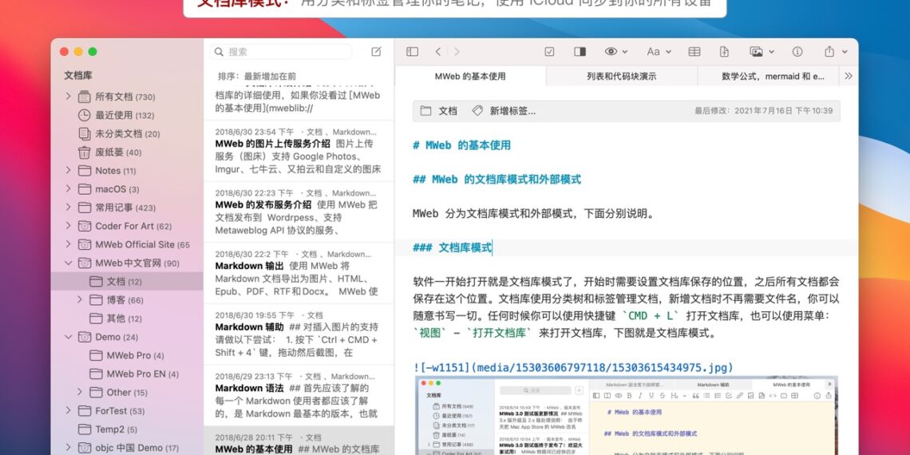Toggle the sidebar panel icon in toolbar
Screen dimensions: 910x455
point(412,52)
